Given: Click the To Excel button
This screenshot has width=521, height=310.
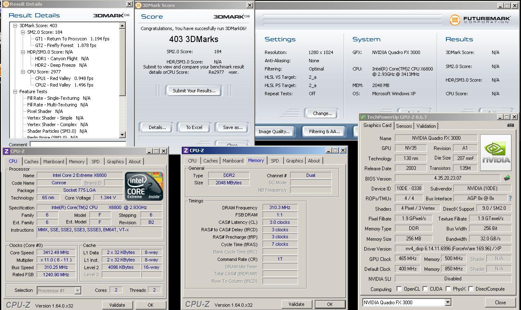Looking at the screenshot, I should click(x=194, y=127).
